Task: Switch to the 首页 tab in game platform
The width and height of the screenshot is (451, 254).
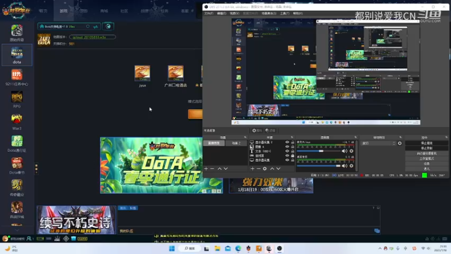Action: click(43, 11)
